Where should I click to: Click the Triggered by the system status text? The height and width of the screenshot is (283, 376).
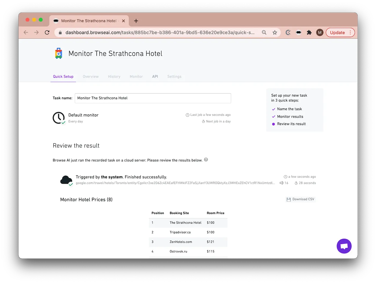(121, 177)
